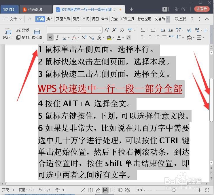Screen dimensions: 214x195
Task: Open numbered list dropdown arrow
Action: pyautogui.click(x=157, y=30)
